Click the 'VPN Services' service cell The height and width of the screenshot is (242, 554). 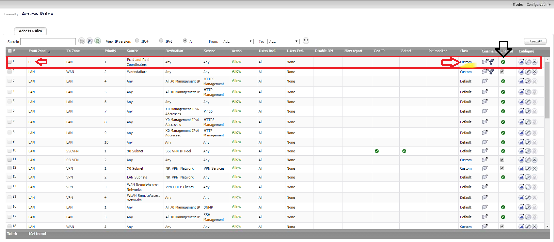214,168
